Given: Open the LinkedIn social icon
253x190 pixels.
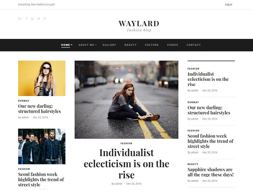Looking at the screenshot, I should (x=32, y=19).
